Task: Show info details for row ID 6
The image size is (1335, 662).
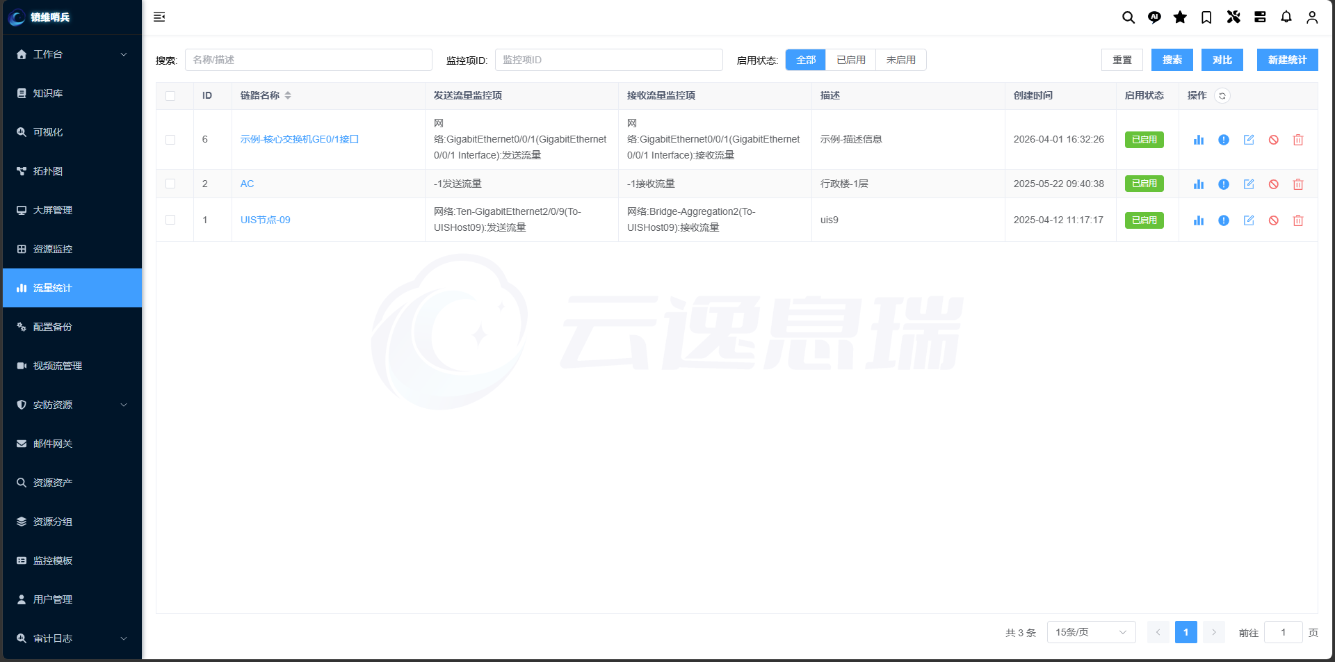Action: [1224, 140]
